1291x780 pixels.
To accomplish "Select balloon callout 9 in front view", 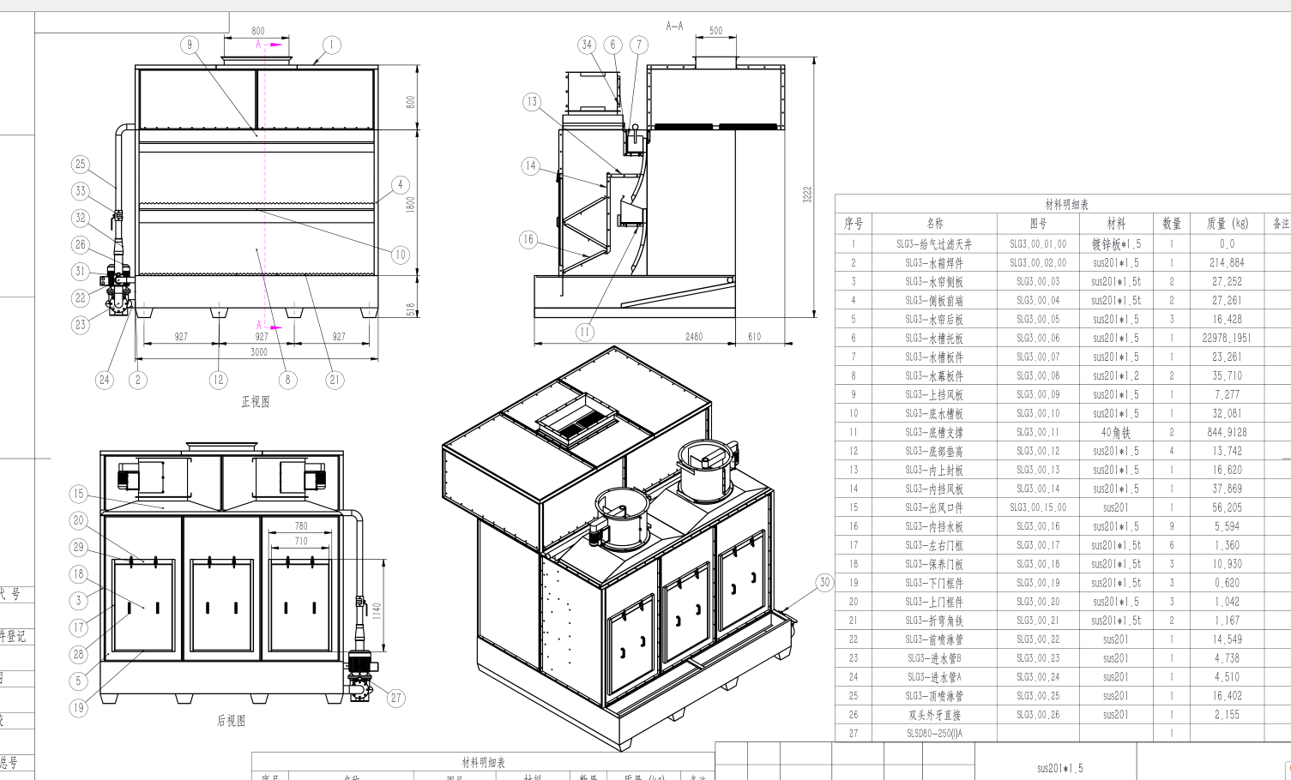I will click(x=190, y=45).
